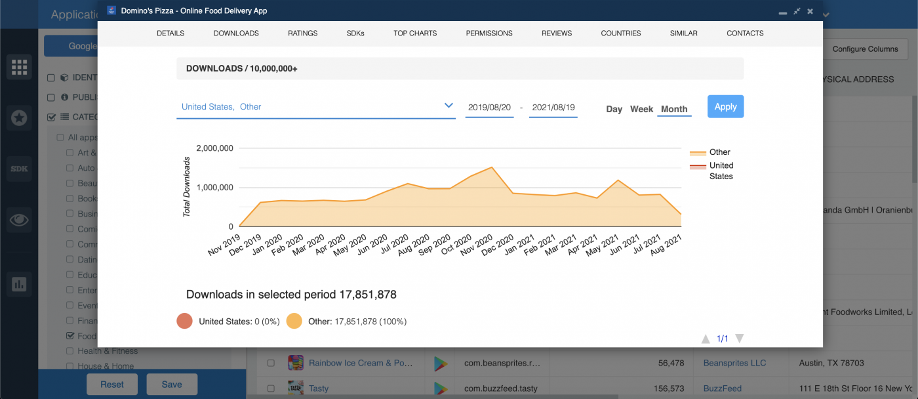Click the Other legend color swatch
Image resolution: width=918 pixels, height=399 pixels.
point(698,152)
